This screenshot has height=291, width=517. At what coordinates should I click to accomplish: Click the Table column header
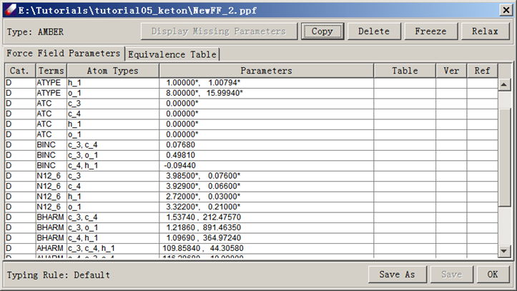click(x=405, y=71)
